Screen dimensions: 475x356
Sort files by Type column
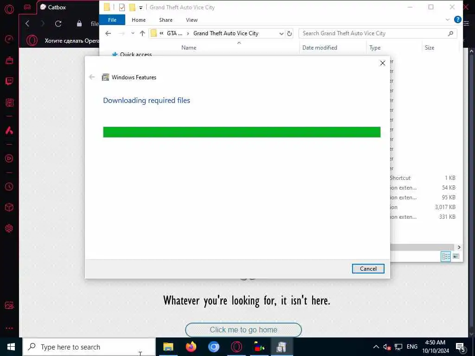[375, 48]
